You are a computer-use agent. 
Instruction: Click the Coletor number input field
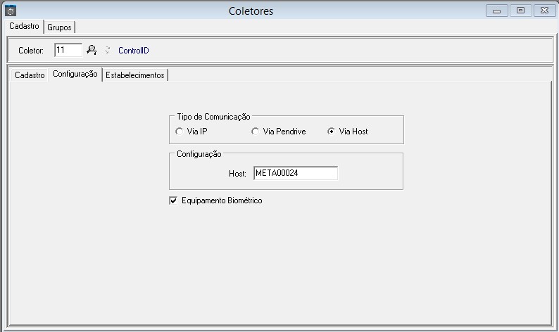click(x=68, y=50)
